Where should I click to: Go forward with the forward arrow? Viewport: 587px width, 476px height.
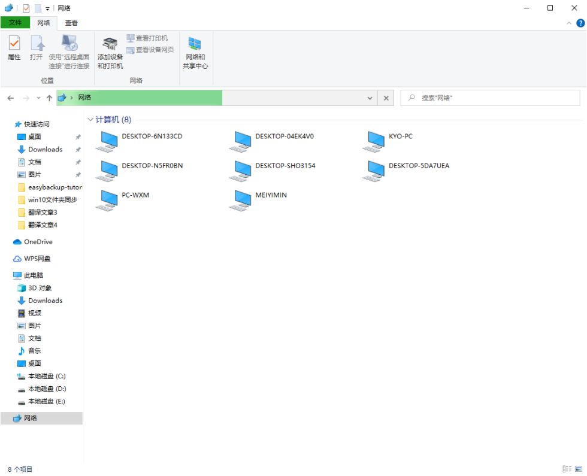26,98
